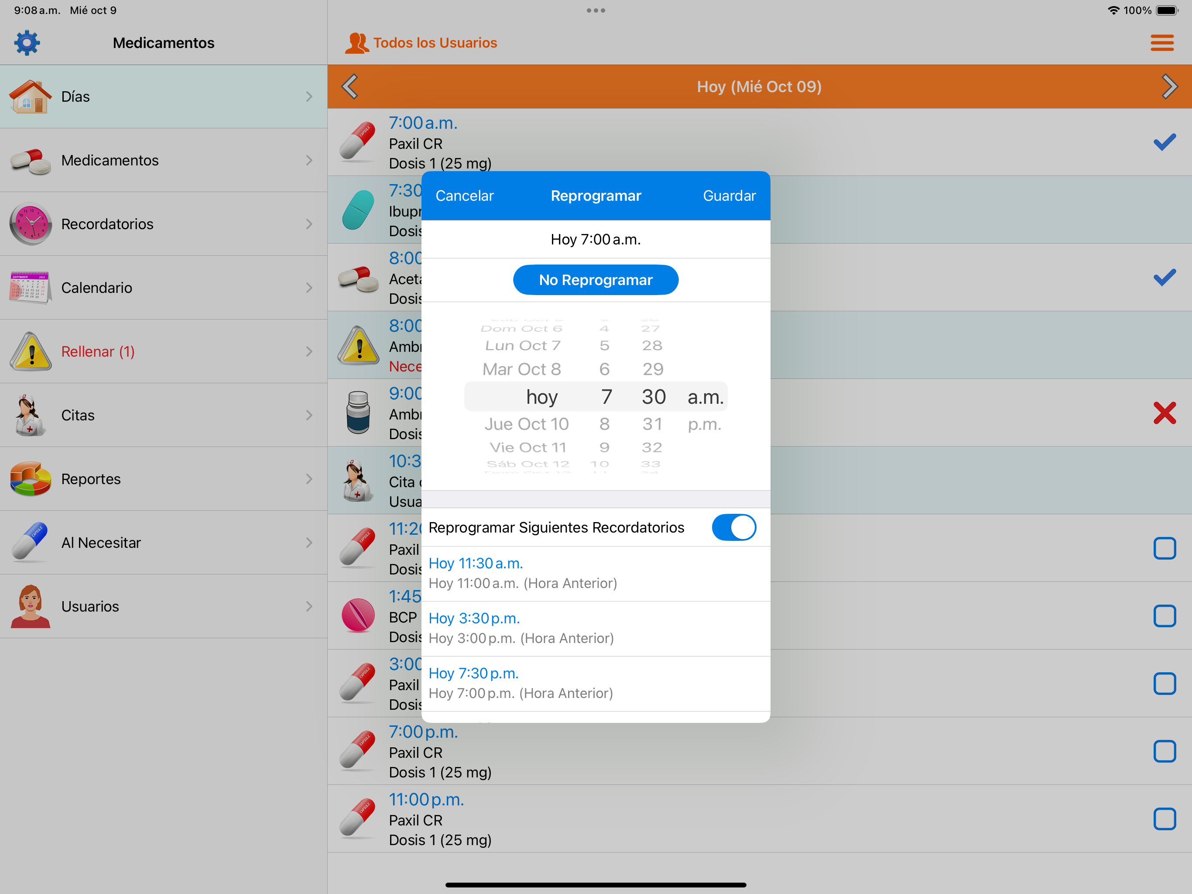Select Jue Oct 10 in date picker
The height and width of the screenshot is (894, 1192).
pos(527,424)
